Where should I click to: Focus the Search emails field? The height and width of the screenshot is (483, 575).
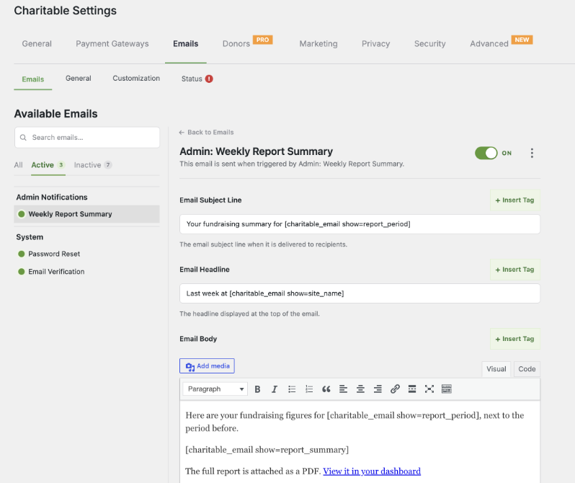[87, 138]
